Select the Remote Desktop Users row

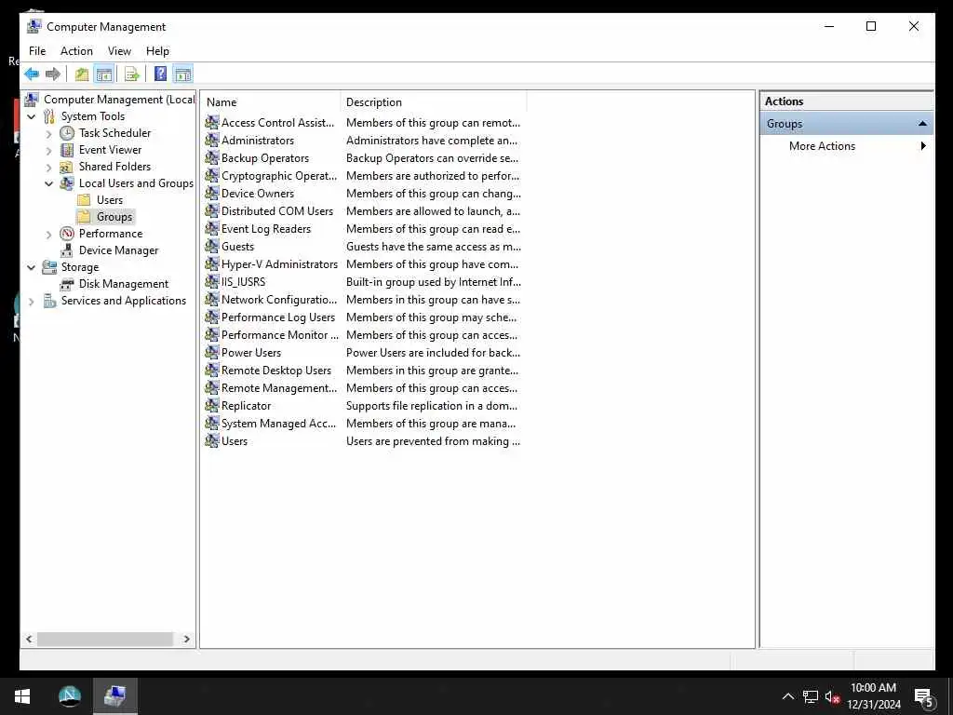click(x=363, y=371)
